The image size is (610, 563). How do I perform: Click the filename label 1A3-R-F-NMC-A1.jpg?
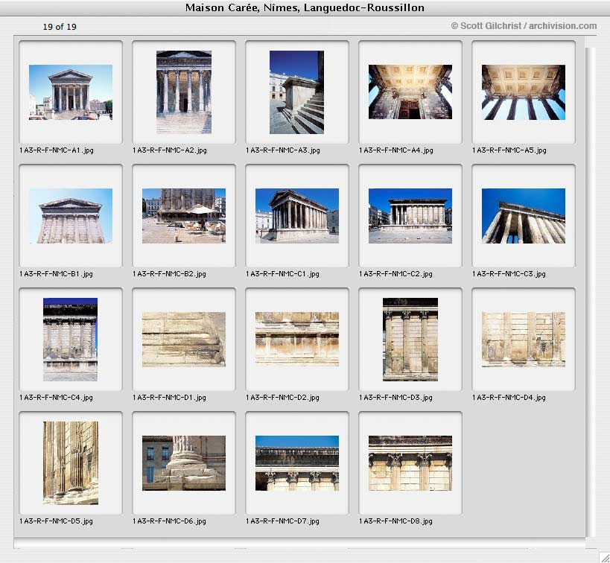[57, 150]
